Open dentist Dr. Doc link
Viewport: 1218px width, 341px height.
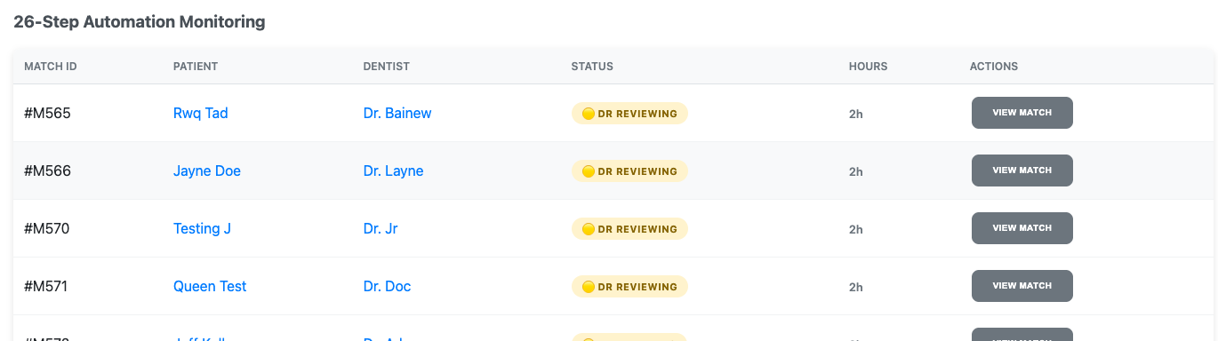pos(387,286)
